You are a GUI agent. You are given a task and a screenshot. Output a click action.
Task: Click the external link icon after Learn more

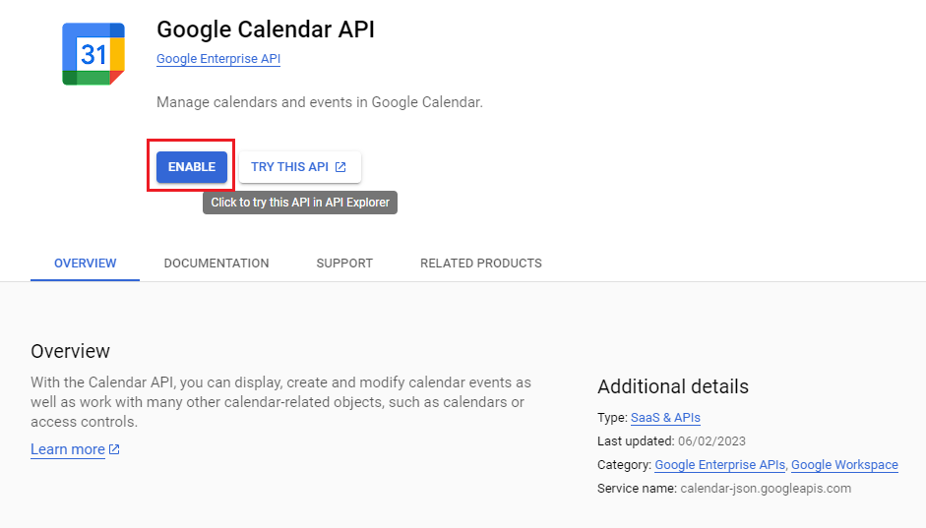[x=114, y=449]
